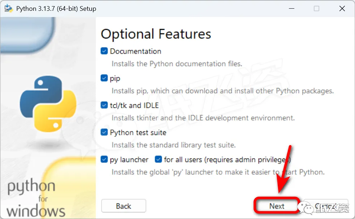Click the 'Installs the Python documentation files' description
Viewport: 355px width, 219px height.
(177, 64)
